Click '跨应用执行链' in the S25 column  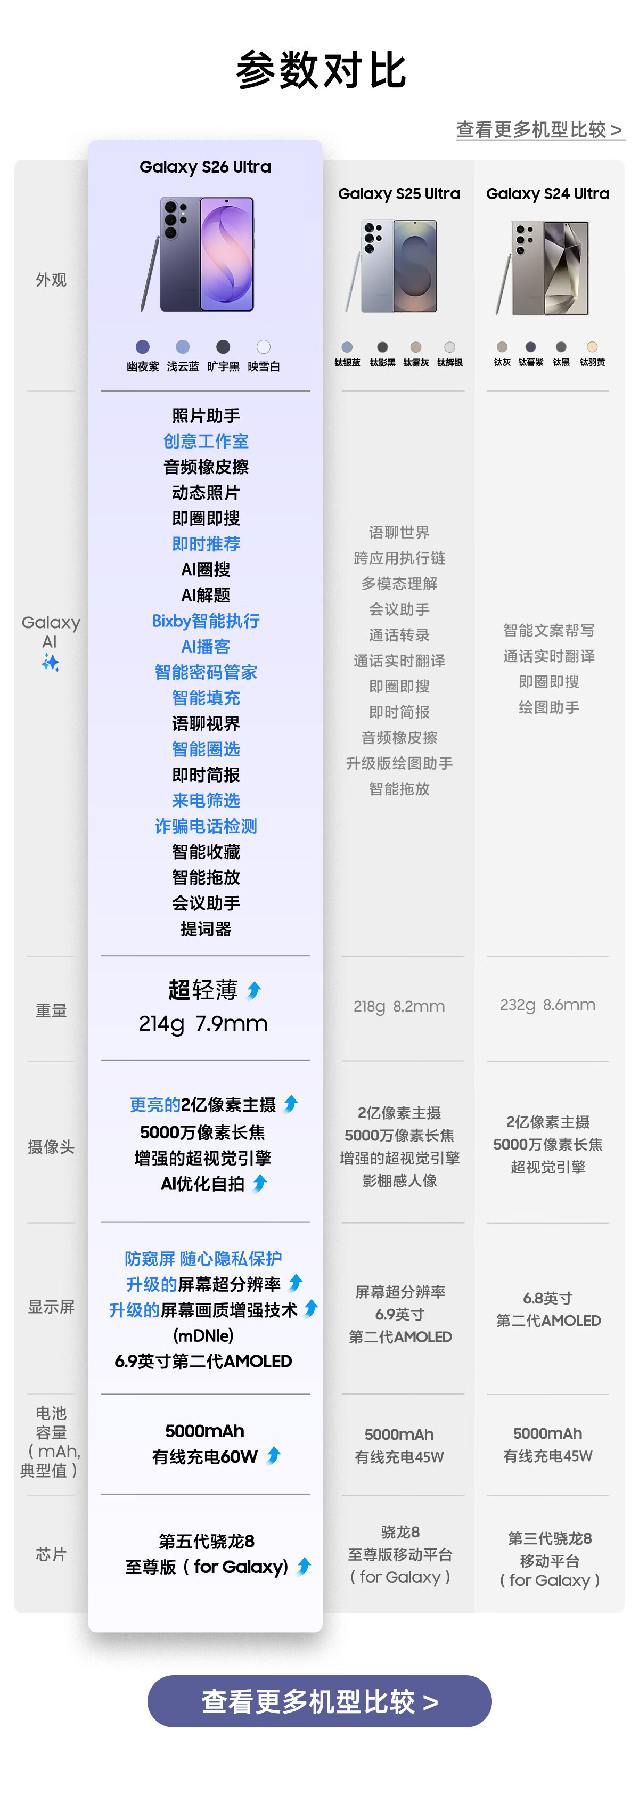[x=399, y=558]
